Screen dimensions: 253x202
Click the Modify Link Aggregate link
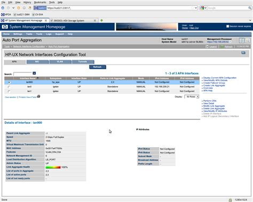pyautogui.click(x=214, y=106)
